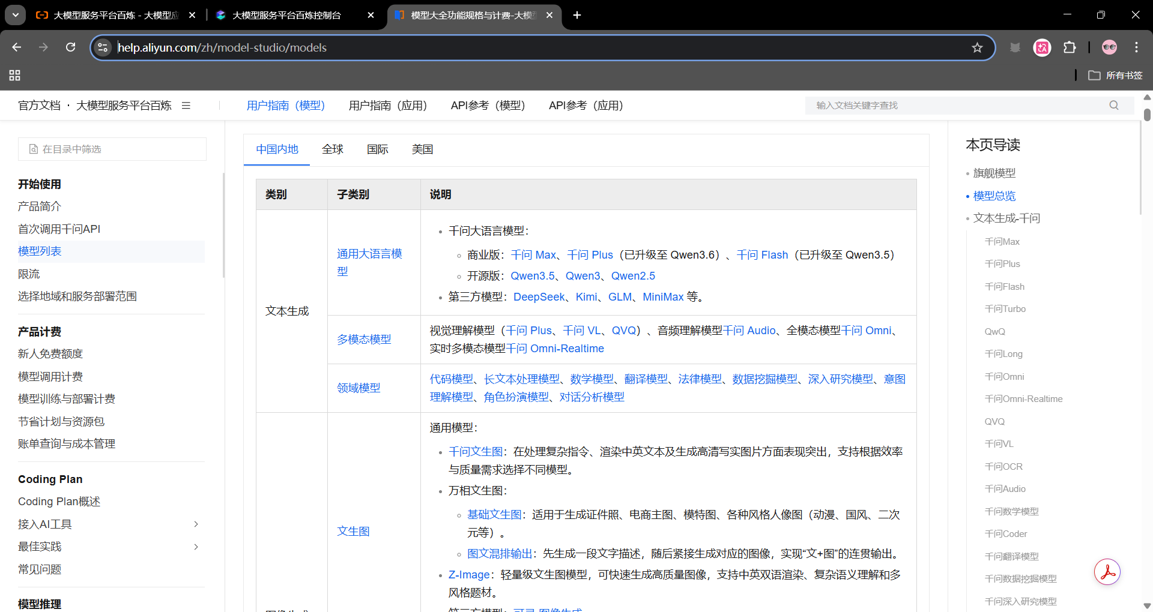Click the search magnifier icon in docs search
This screenshot has width=1153, height=612.
[1114, 105]
